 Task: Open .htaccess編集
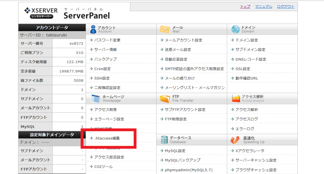click(107, 138)
